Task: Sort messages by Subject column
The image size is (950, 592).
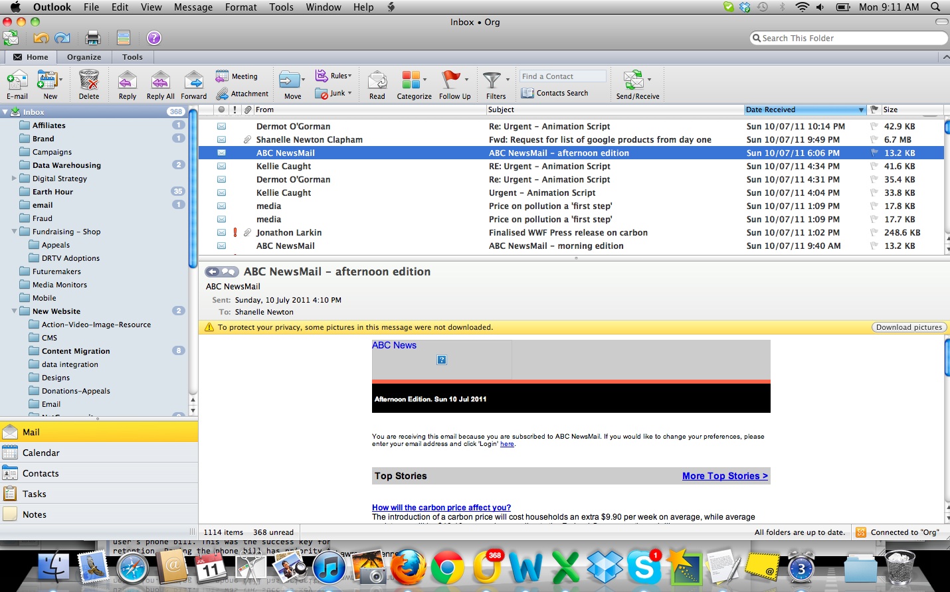Action: 615,110
